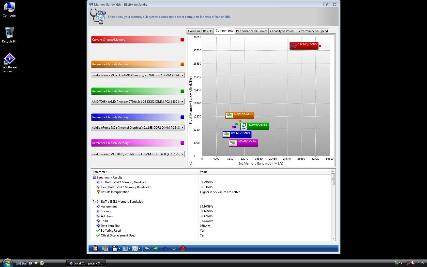Click the grey Back arrow
427x267 pixels.
tap(147, 248)
